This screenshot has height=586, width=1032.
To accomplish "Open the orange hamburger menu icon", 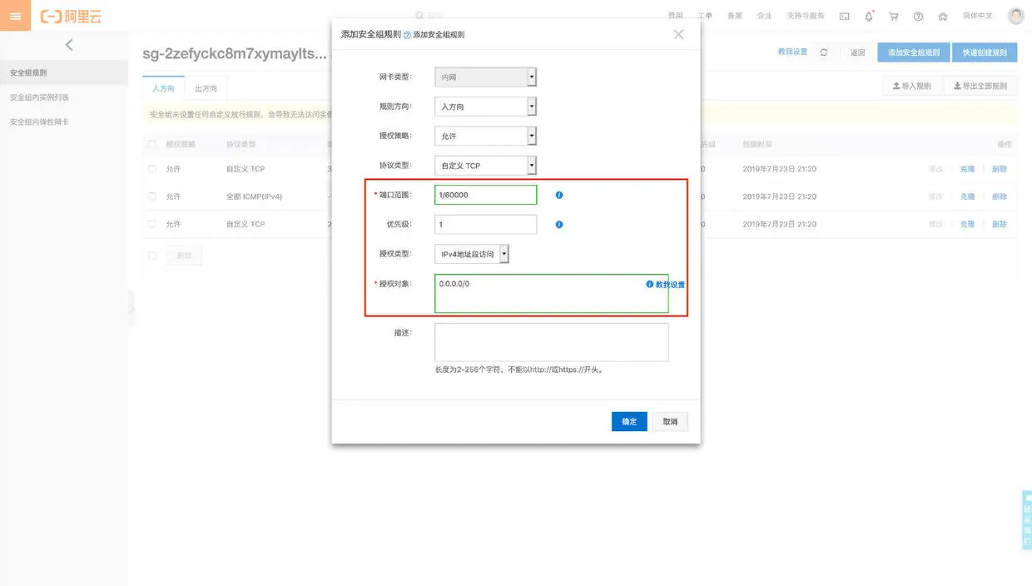I will tap(15, 16).
